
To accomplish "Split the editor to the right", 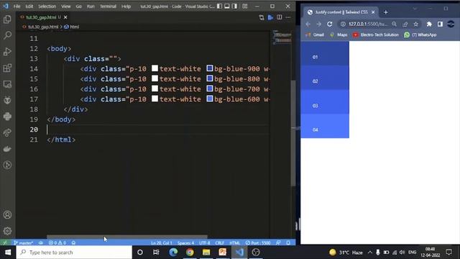I will [x=280, y=17].
